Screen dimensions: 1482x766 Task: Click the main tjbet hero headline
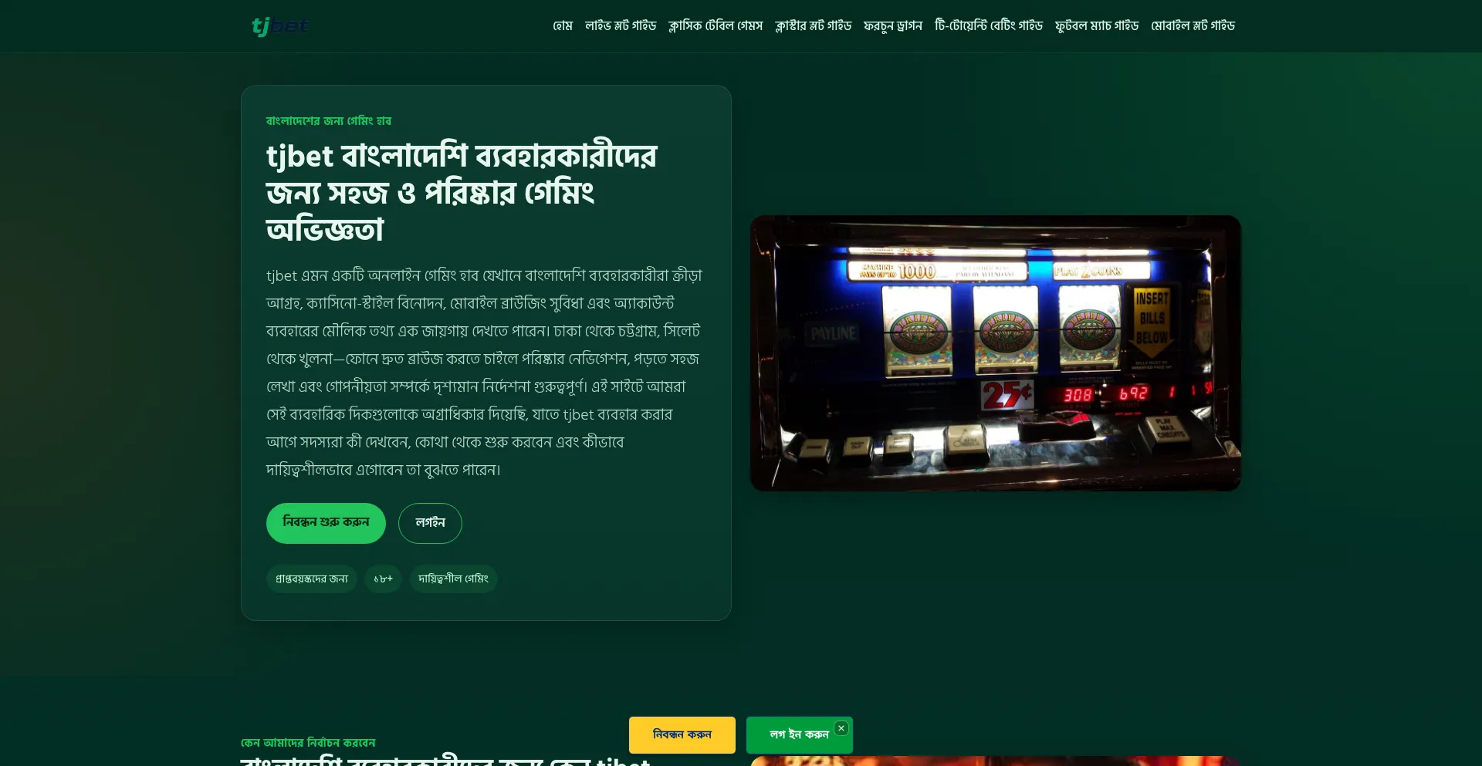[x=462, y=192]
